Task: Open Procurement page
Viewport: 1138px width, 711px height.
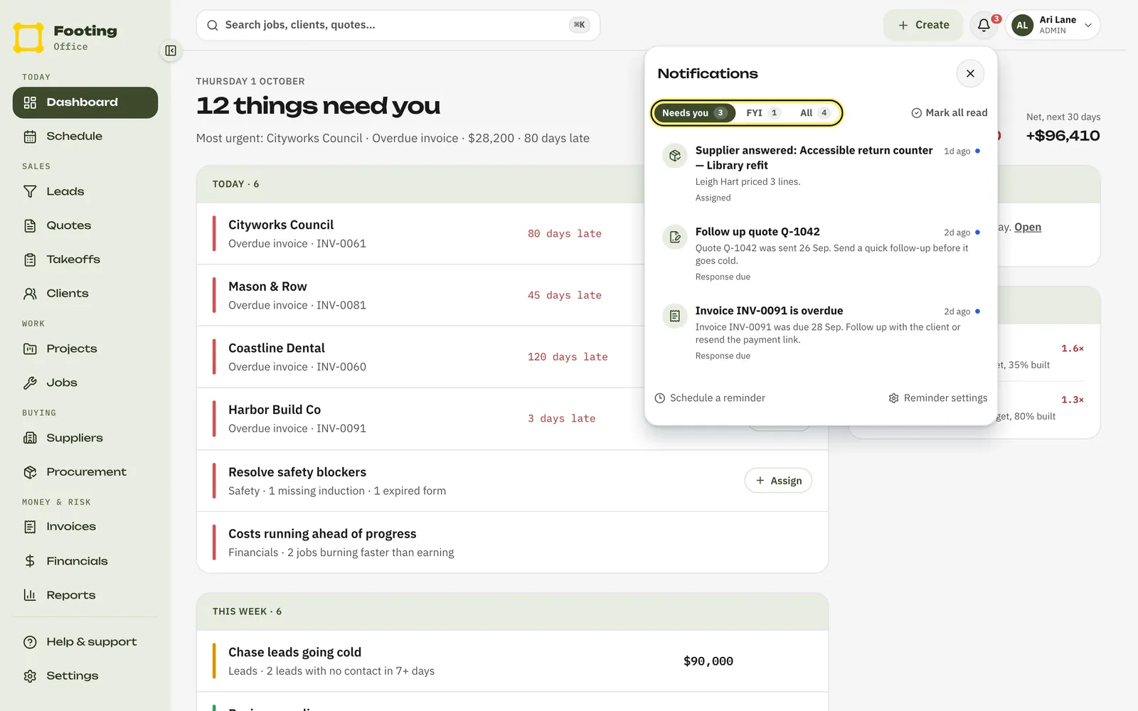Action: click(x=85, y=472)
